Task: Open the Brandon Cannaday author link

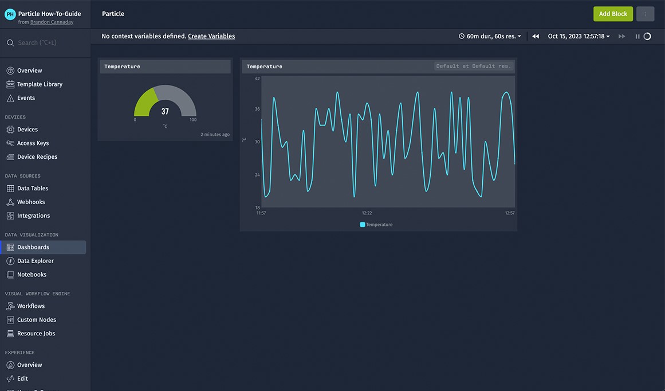Action: coord(52,22)
